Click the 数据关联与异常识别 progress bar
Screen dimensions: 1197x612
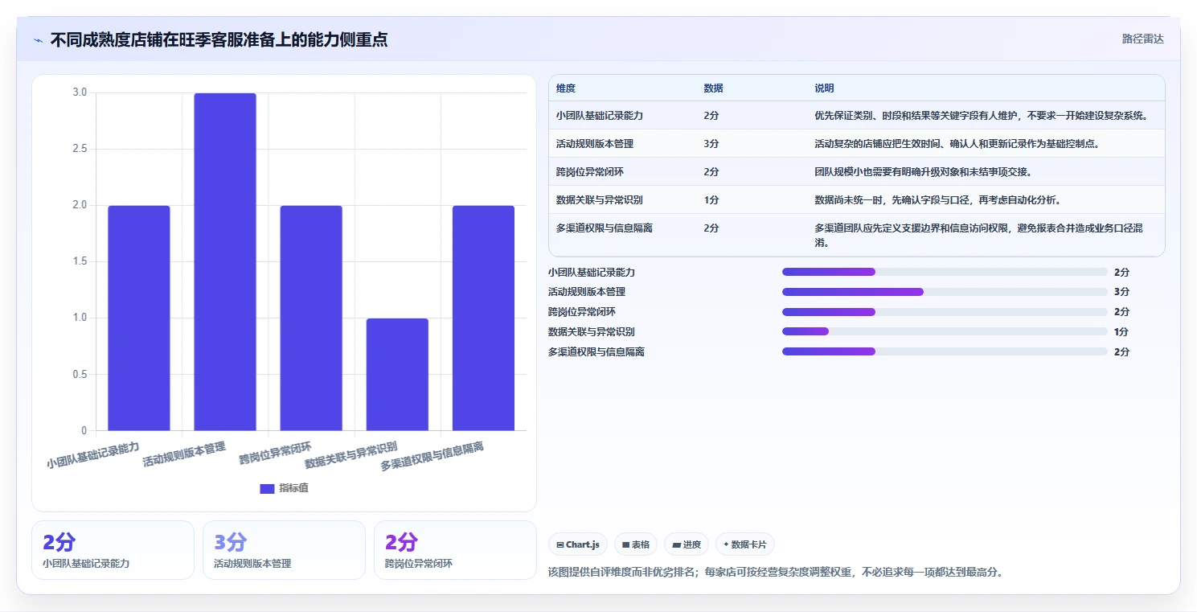tap(945, 331)
